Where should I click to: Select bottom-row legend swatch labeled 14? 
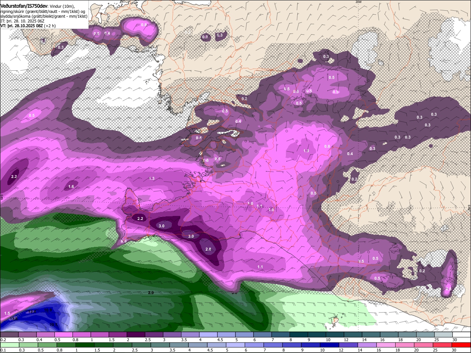pos(368,345)
